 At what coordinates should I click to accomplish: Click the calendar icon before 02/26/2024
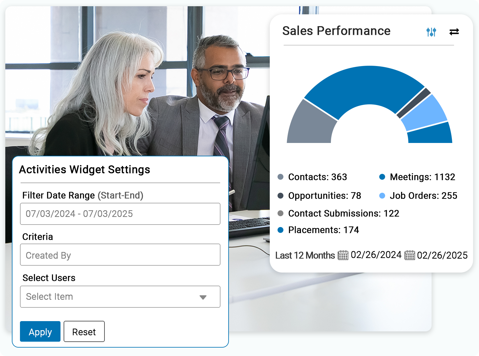coord(343,255)
